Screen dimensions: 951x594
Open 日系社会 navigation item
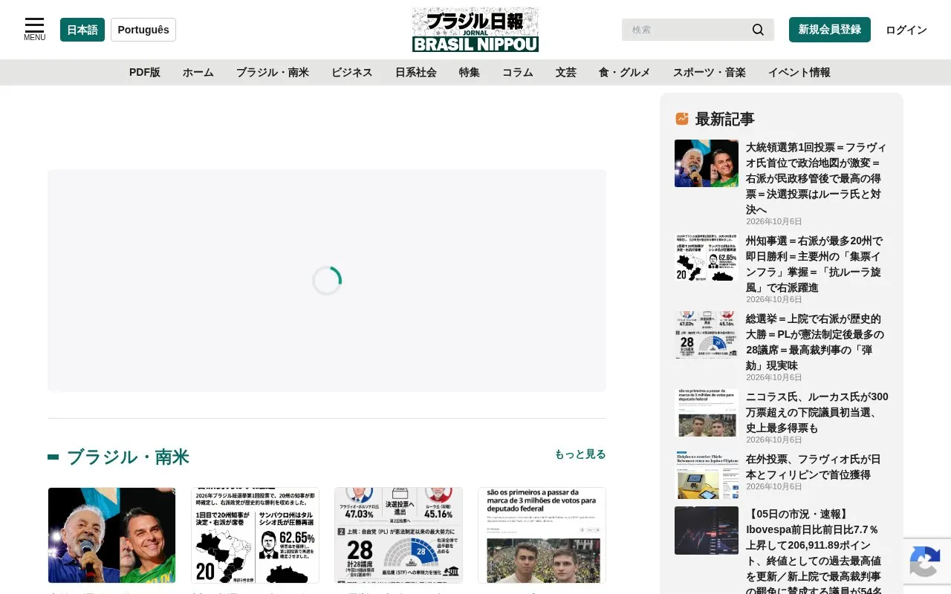[x=416, y=72]
